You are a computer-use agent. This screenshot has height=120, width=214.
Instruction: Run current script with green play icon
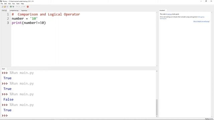[x=11, y=7]
